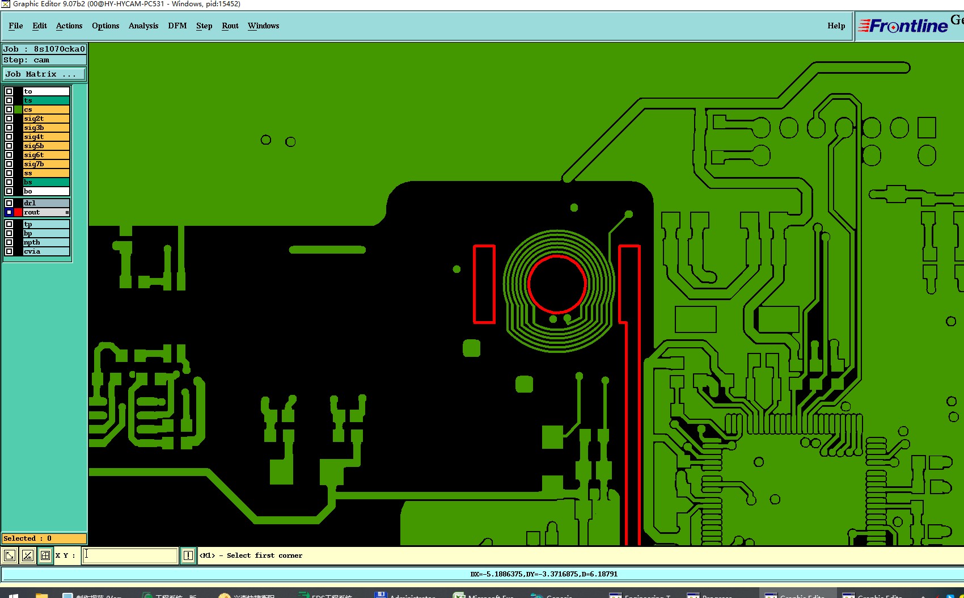
Task: Open the Edit menu
Action: click(x=40, y=26)
